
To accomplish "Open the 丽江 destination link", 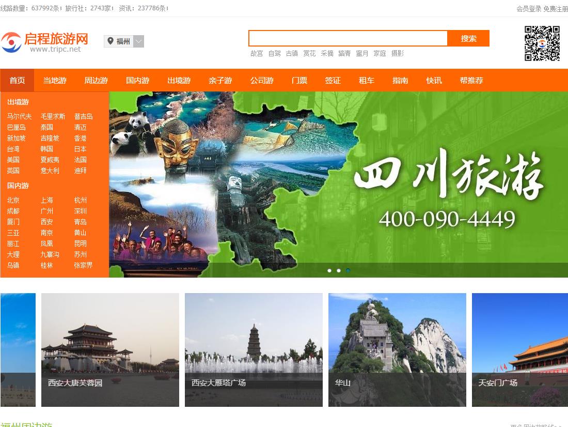I will [x=13, y=244].
